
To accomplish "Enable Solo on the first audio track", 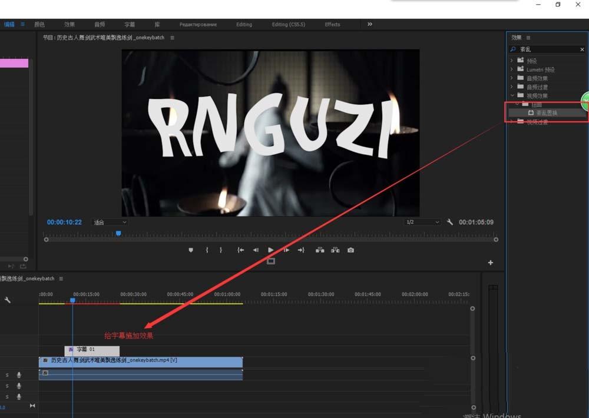I will coord(6,374).
